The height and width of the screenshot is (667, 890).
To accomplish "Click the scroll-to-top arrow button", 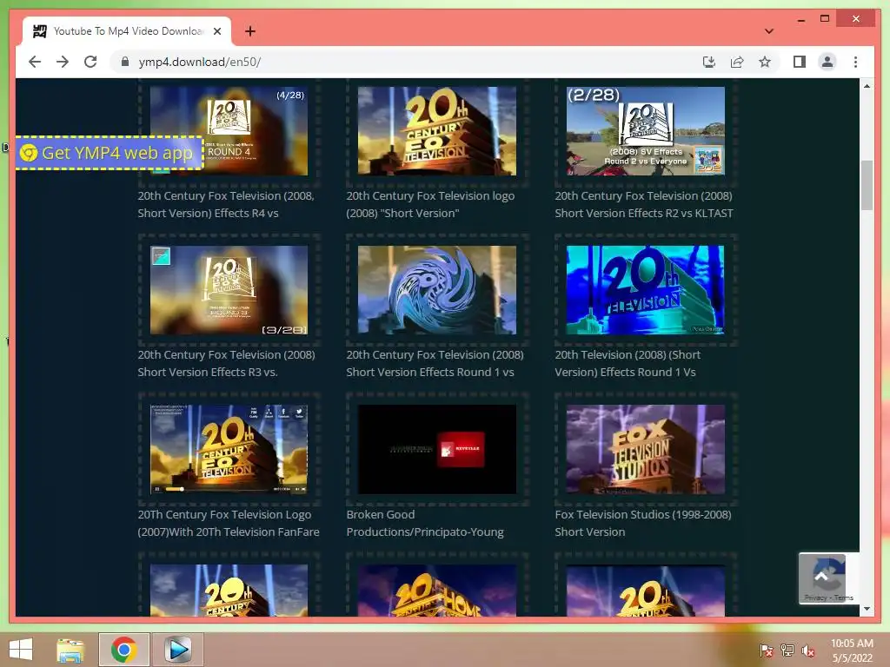I will pos(821,577).
